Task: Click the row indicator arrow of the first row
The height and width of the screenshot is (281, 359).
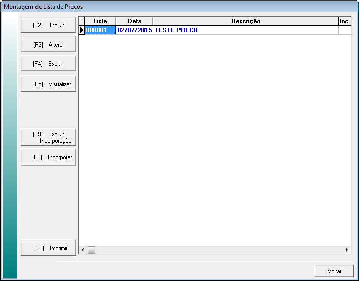Action: pyautogui.click(x=81, y=30)
